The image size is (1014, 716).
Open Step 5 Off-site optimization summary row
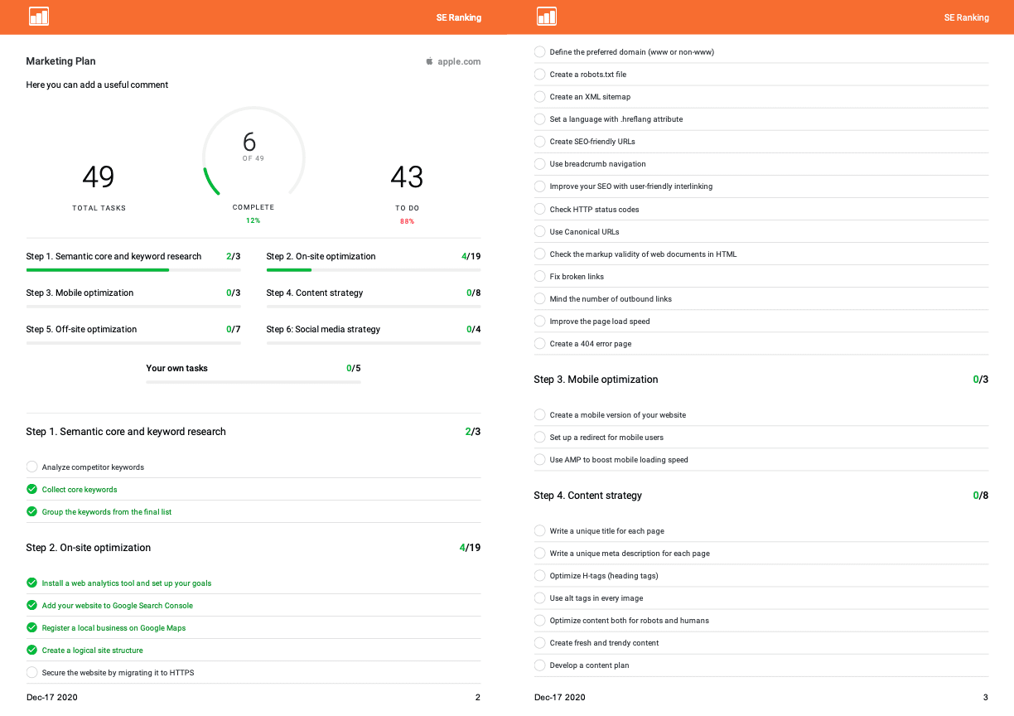133,329
